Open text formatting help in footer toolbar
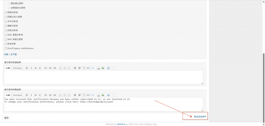Image resolution: width=265 pixels, height=126 pixels. click(108, 95)
